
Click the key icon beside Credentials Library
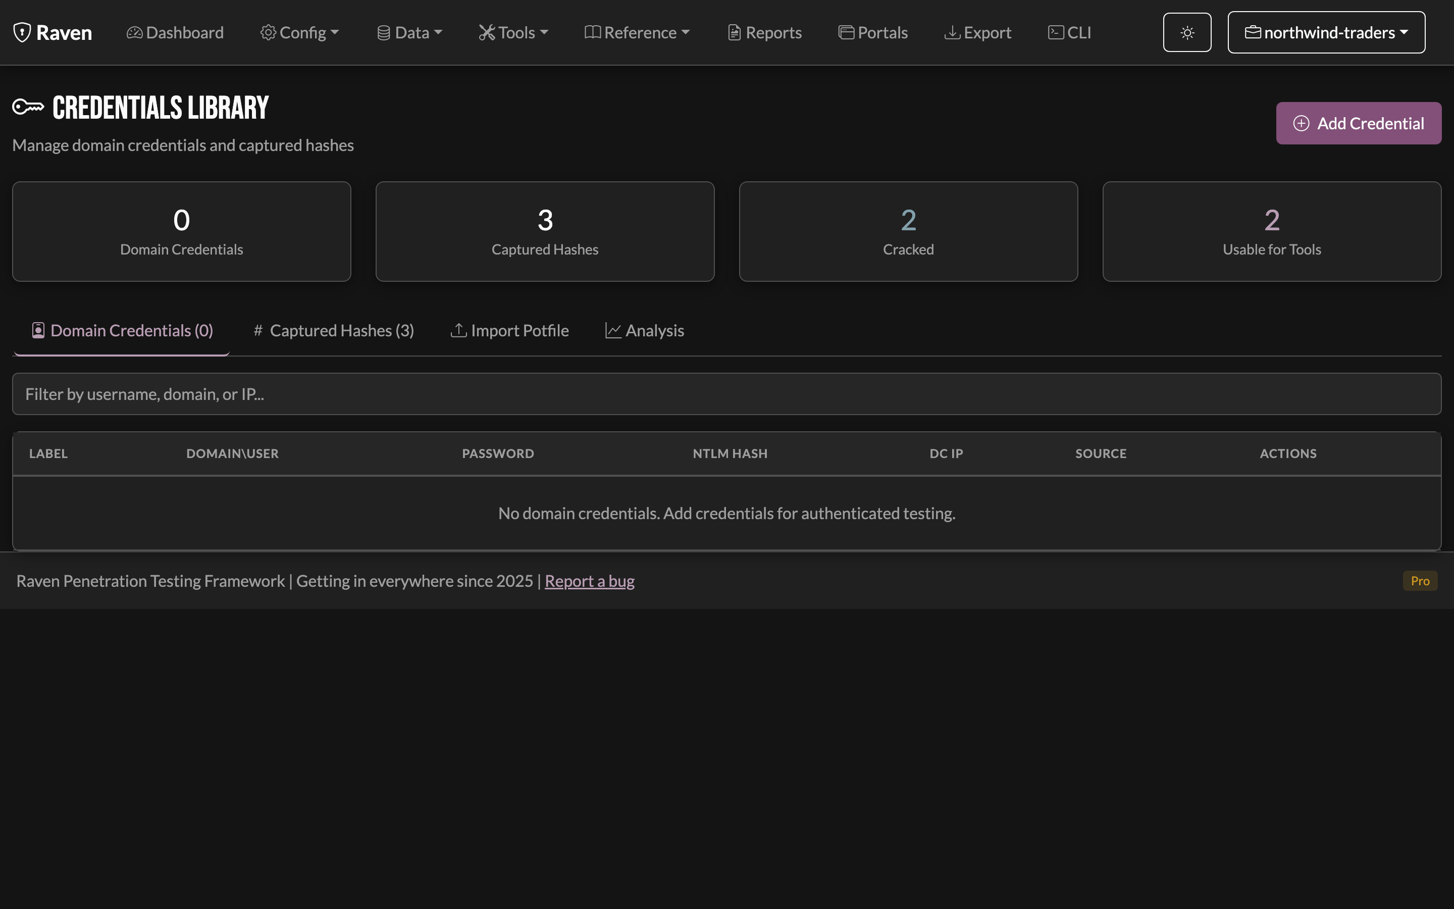28,107
